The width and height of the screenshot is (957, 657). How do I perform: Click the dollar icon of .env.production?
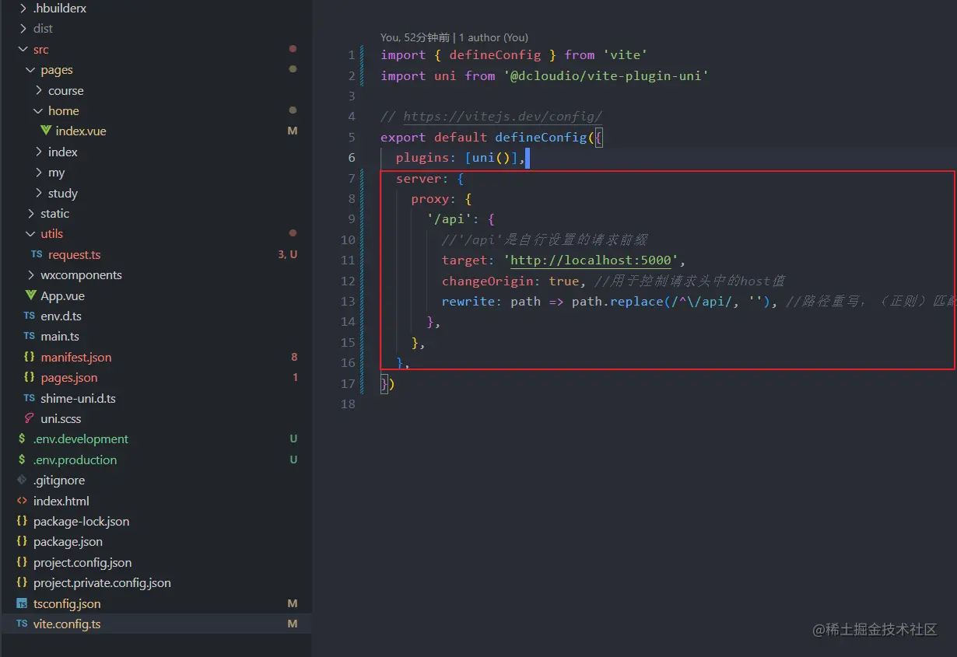point(22,460)
